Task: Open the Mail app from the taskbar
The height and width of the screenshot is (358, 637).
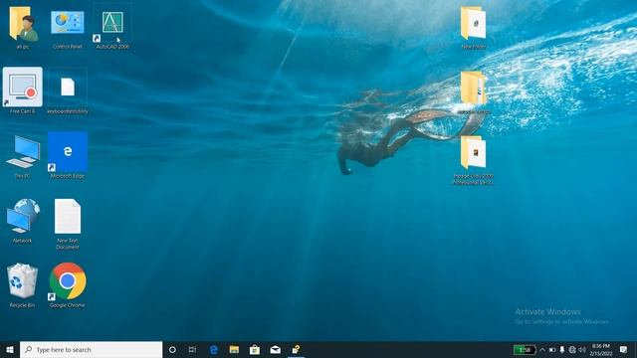Action: (276, 349)
